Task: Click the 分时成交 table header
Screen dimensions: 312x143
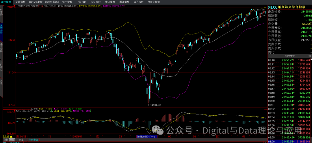Action: [288, 56]
